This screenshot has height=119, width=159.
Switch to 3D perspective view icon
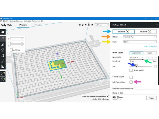tap(80, 25)
